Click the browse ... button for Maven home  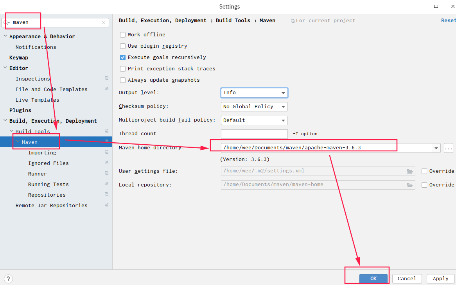click(x=449, y=148)
